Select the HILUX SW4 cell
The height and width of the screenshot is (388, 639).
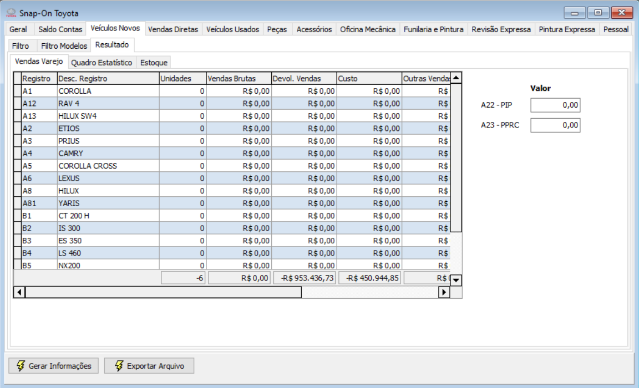pos(108,116)
